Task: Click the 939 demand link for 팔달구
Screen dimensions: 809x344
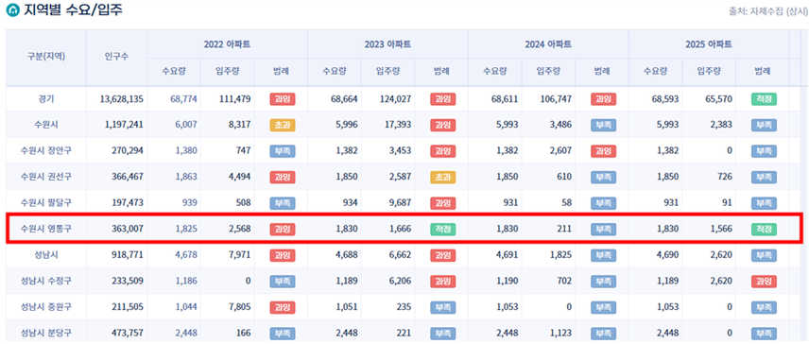Action: tap(189, 202)
